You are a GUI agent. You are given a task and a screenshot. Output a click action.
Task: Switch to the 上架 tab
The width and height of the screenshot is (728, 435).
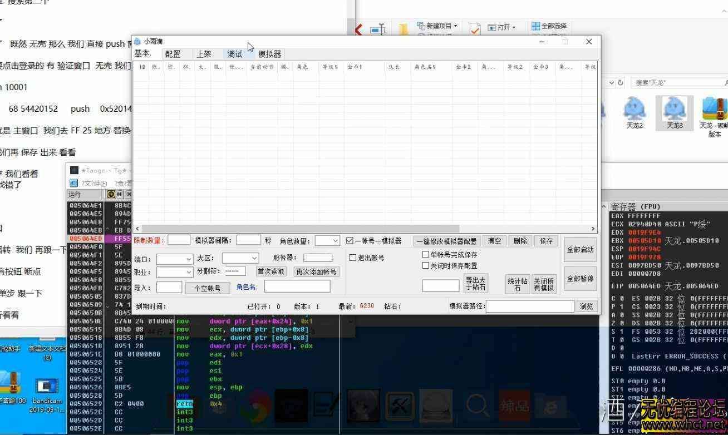click(x=204, y=53)
